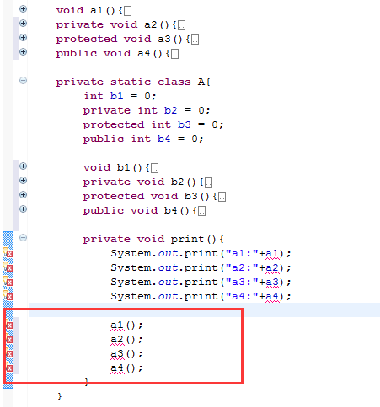This screenshot has height=407, width=380.
Task: Expand the folded public void a4() method
Action: 23,52
